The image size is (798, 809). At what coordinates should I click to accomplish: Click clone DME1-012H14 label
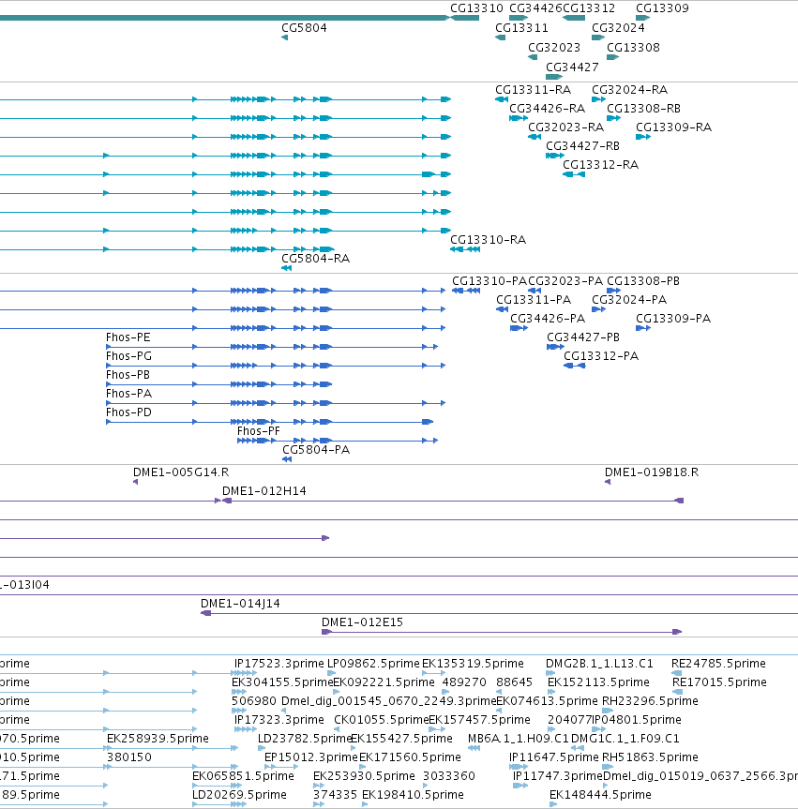click(x=263, y=491)
